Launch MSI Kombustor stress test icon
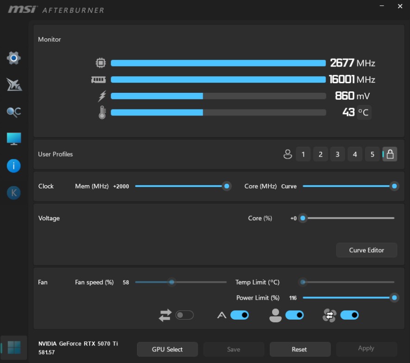The width and height of the screenshot is (410, 363). 13,85
